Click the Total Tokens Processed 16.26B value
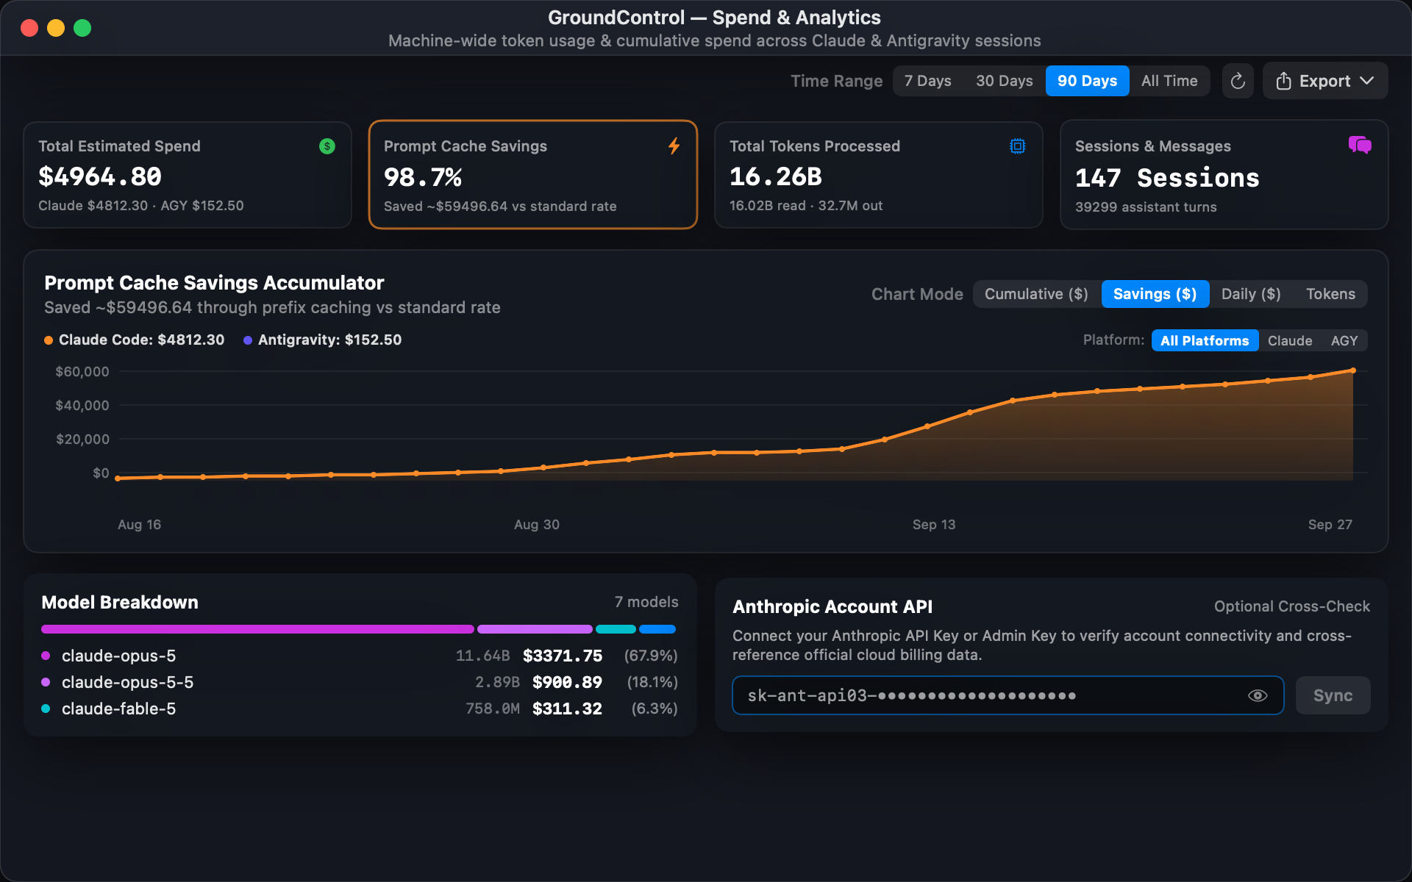 coord(776,176)
